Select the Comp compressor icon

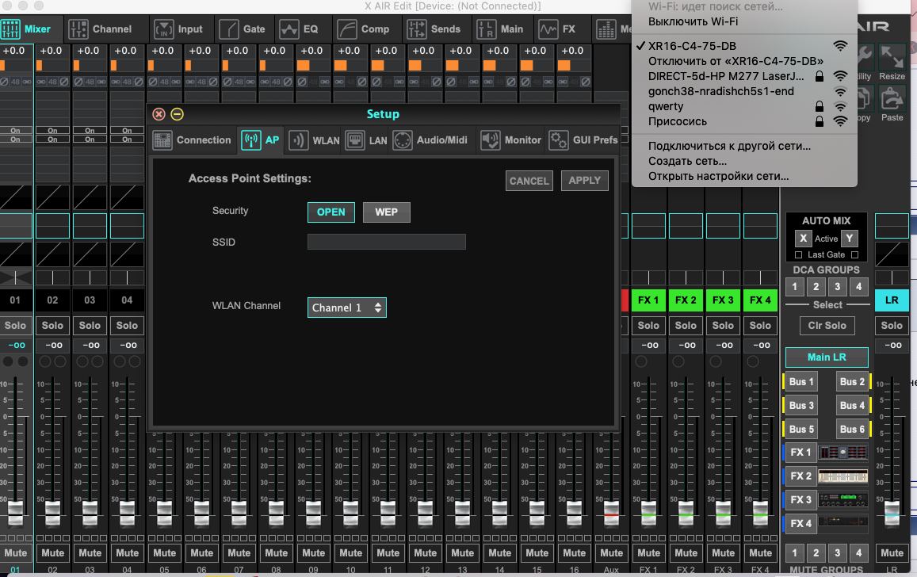pyautogui.click(x=347, y=29)
